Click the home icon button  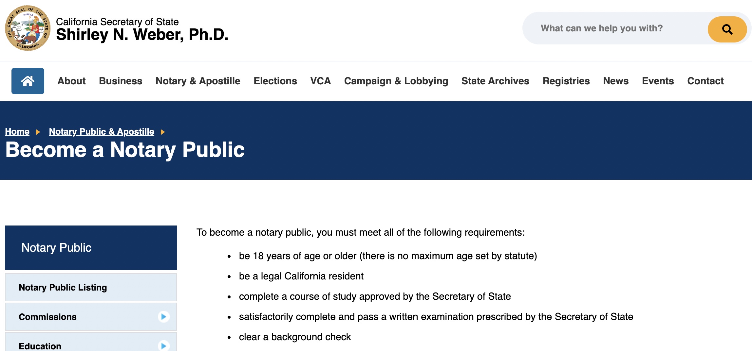point(28,81)
